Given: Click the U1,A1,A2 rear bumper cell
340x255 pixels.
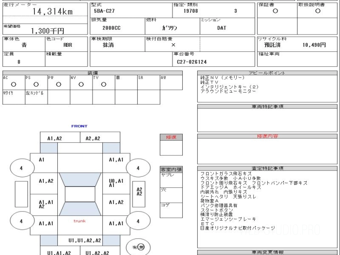Looking at the screenshot, I should (60, 251).
